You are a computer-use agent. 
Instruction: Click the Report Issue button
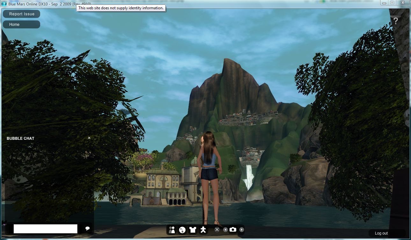tap(22, 14)
